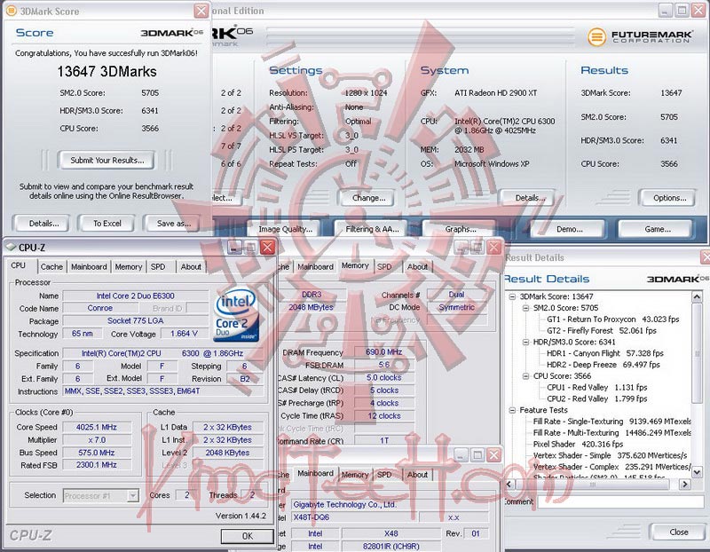Select GT1 - Return To Proxycon result
Screen dimensions: 710x552
point(612,319)
